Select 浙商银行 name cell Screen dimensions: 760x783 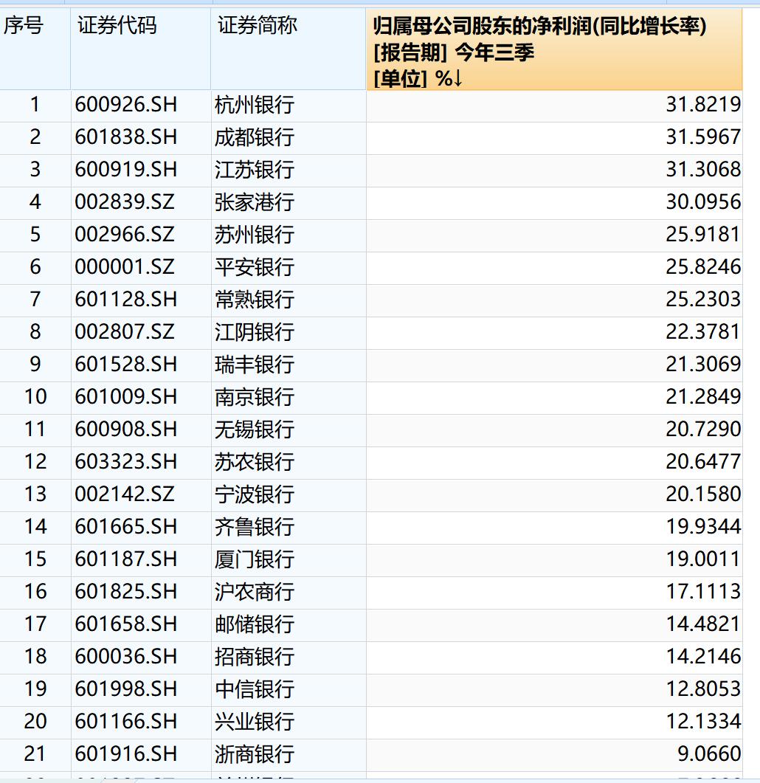[x=289, y=754]
